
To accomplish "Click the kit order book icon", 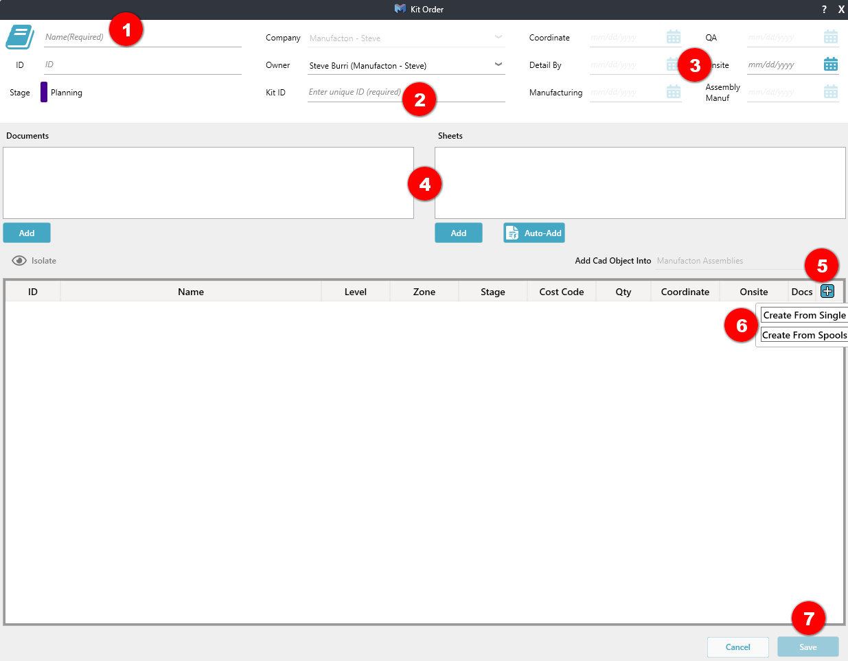I will [20, 37].
